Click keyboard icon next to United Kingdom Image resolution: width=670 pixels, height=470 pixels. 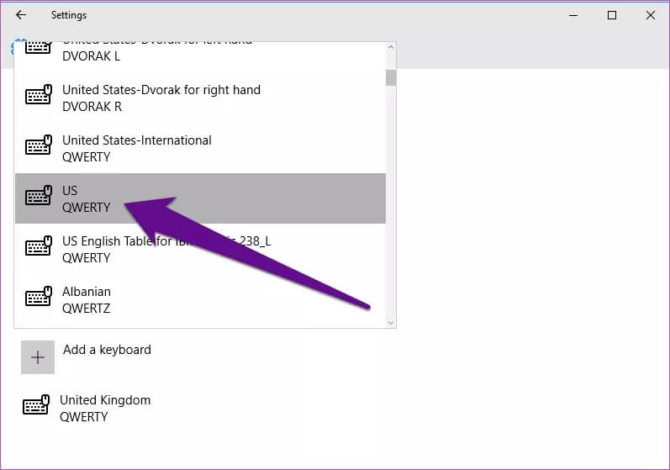tap(36, 404)
